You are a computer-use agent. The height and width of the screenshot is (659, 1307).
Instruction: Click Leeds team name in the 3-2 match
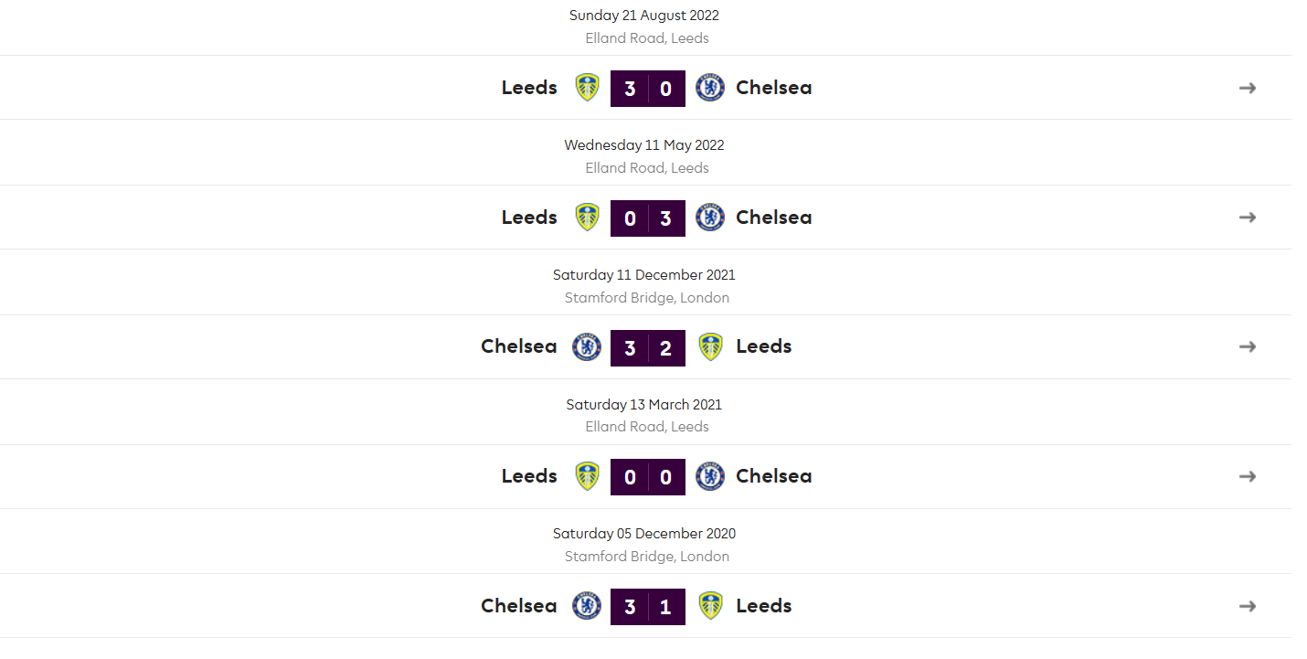pos(764,346)
